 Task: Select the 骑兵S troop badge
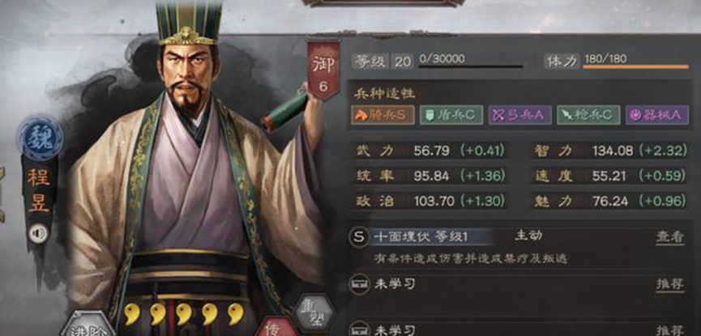pyautogui.click(x=383, y=115)
